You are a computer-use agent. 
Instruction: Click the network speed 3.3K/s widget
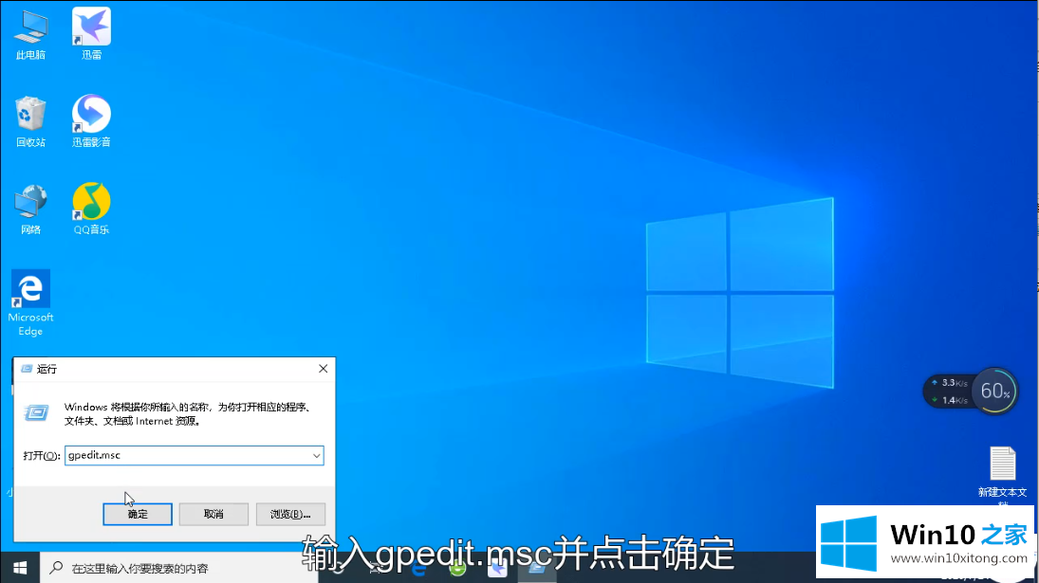click(950, 392)
